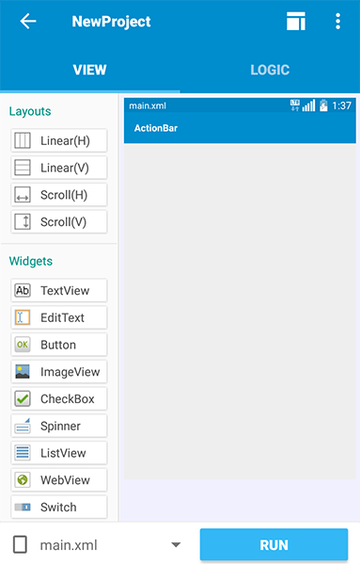The image size is (360, 565).
Task: Pick the ListView widget icon
Action: (23, 453)
